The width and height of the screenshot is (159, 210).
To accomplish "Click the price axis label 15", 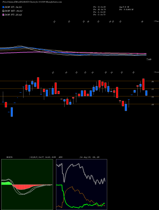I will [x=152, y=89].
